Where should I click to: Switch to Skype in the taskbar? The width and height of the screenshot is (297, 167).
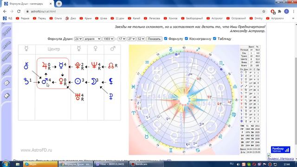pos(40,164)
